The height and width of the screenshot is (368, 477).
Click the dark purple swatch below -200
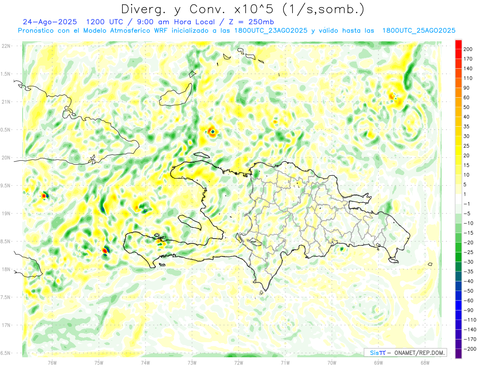[458, 353]
